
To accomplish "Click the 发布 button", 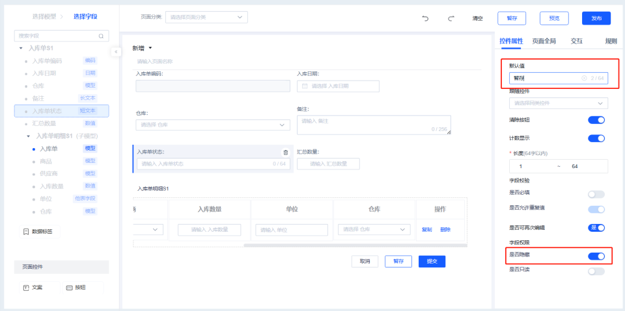I will tap(596, 18).
